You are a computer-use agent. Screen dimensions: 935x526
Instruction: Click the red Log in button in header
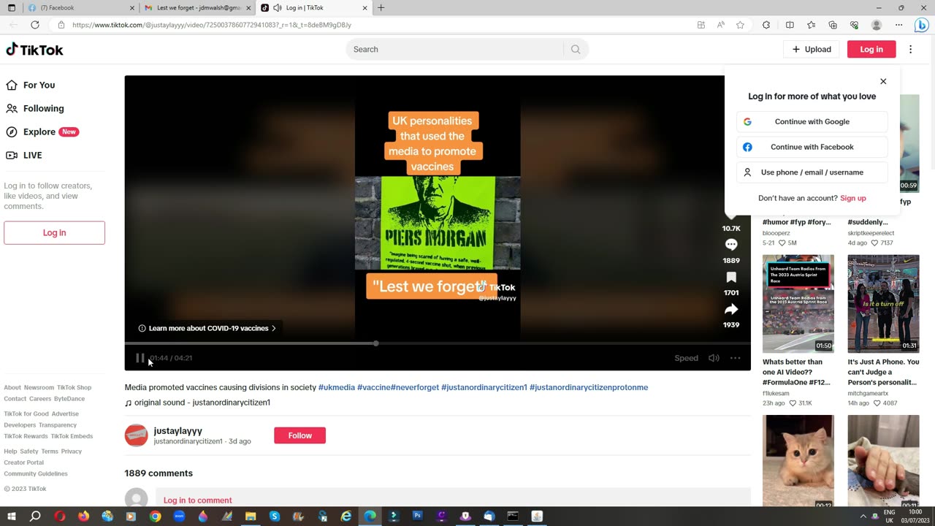click(x=871, y=49)
